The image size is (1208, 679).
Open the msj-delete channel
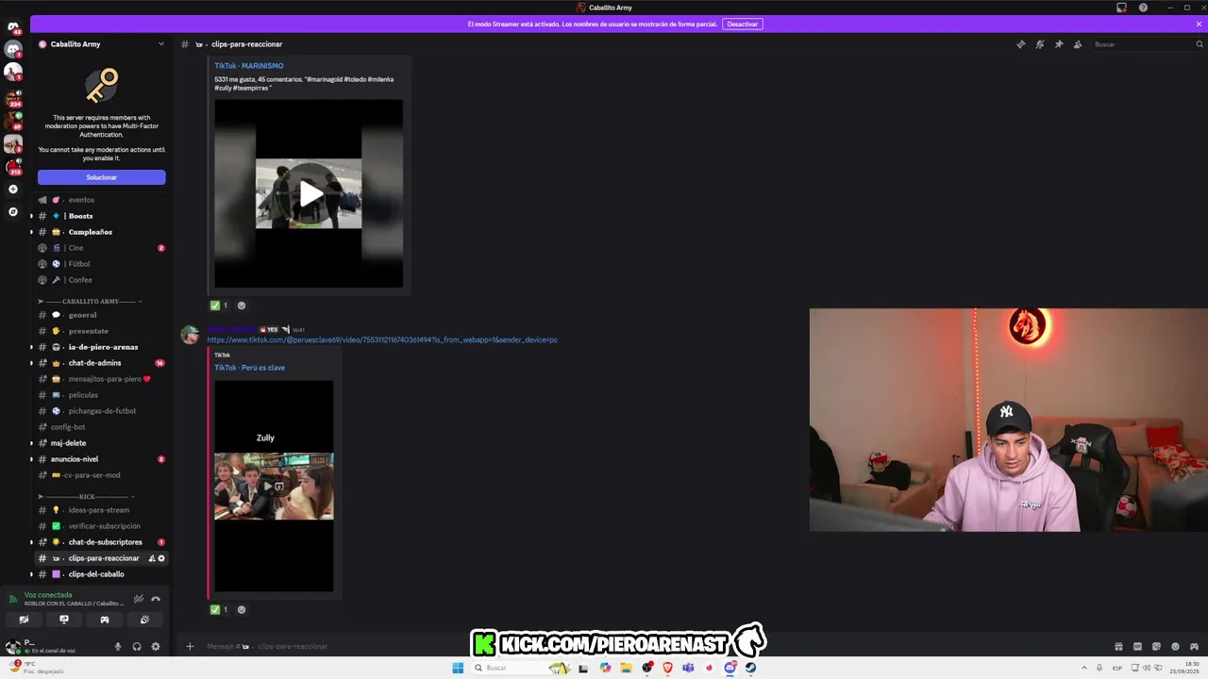[101, 443]
